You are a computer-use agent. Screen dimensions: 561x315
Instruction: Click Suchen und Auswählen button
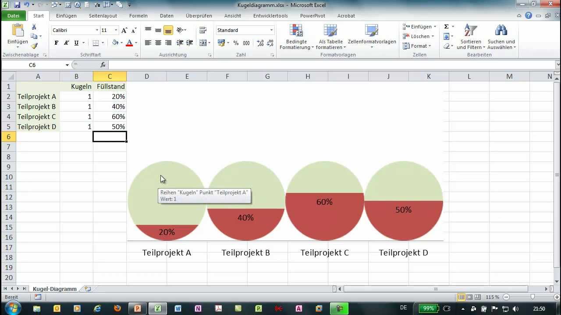pos(501,37)
